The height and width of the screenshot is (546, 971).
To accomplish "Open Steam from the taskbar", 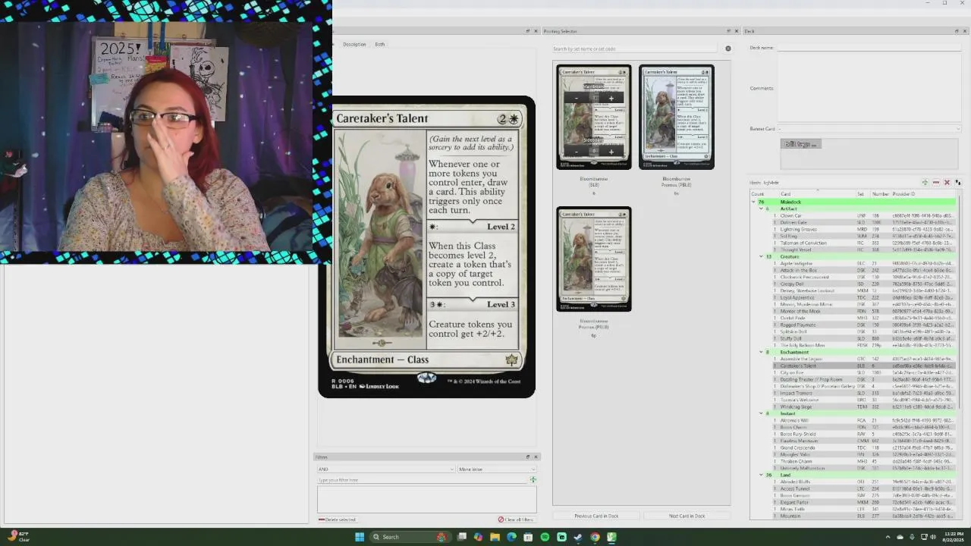I will click(578, 537).
